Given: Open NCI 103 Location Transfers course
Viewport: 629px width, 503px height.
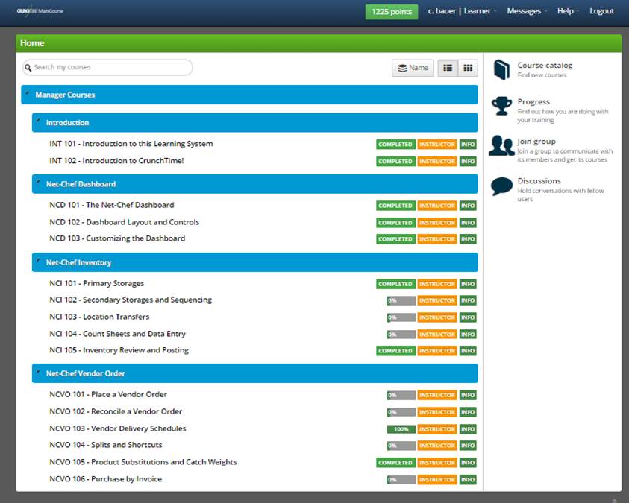Looking at the screenshot, I should tap(99, 317).
